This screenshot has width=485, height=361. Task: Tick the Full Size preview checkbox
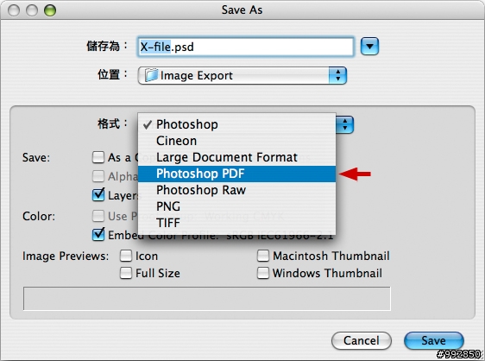coord(126,273)
